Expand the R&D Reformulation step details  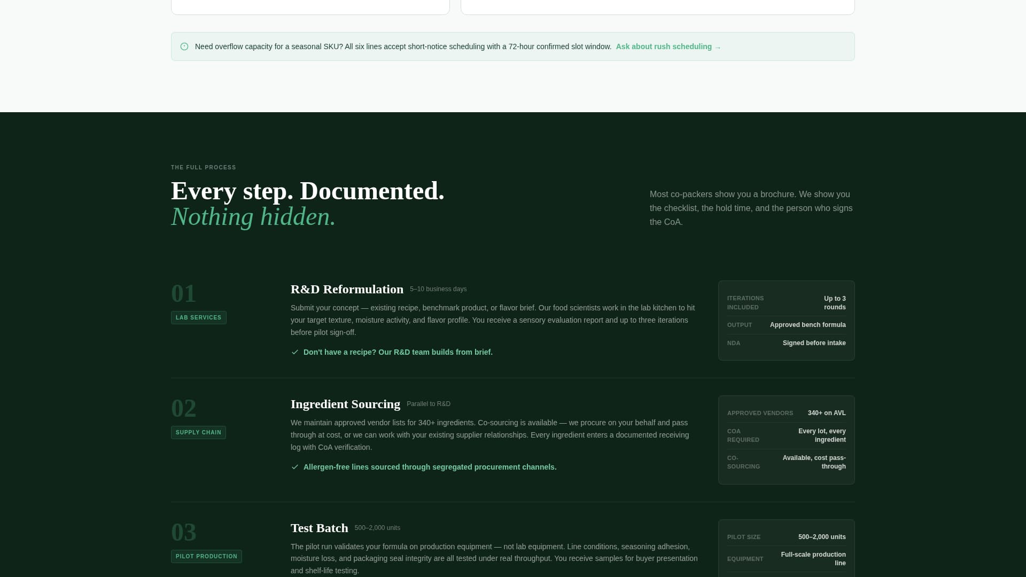tap(347, 289)
